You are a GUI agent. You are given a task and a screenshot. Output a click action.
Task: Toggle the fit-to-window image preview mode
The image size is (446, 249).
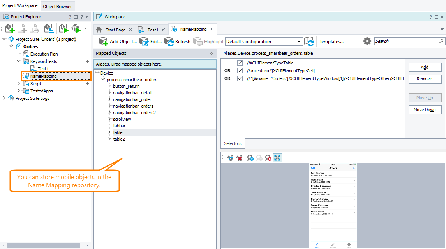click(x=277, y=157)
